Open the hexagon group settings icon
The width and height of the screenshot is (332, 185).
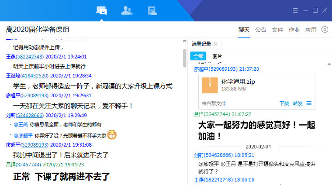pyautogui.click(x=325, y=30)
